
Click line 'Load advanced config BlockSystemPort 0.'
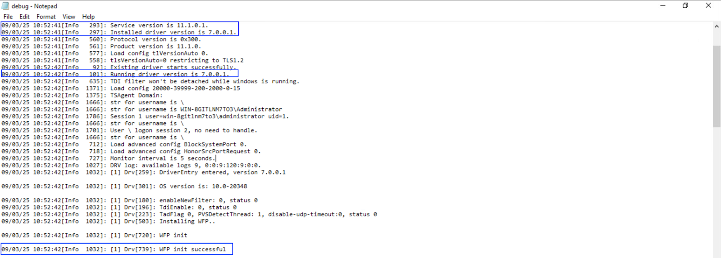click(124, 144)
